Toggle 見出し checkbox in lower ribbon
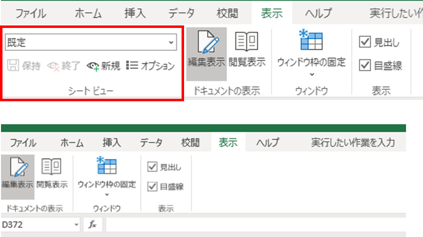 coord(153,167)
